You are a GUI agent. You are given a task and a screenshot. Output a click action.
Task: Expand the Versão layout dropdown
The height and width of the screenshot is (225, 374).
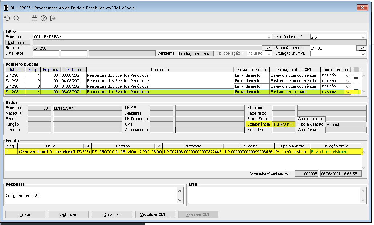point(363,37)
